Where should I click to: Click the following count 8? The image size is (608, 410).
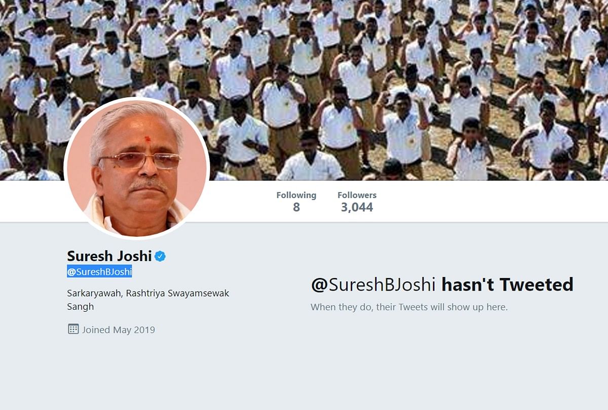[296, 207]
